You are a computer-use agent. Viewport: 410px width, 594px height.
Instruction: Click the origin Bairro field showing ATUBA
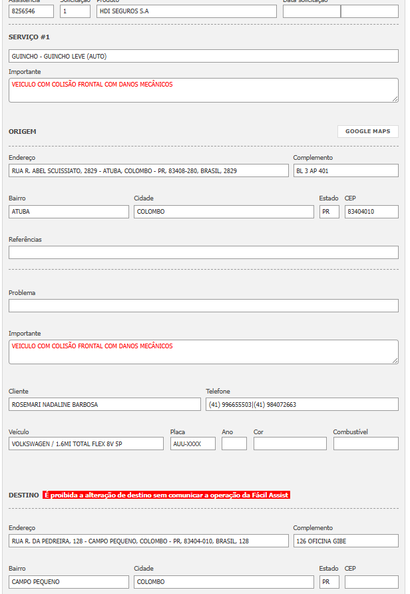tap(69, 212)
